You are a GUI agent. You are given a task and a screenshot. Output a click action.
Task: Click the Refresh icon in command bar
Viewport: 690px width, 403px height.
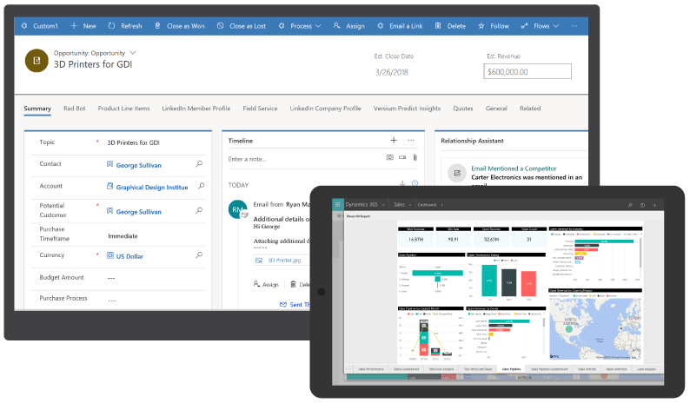click(x=112, y=26)
